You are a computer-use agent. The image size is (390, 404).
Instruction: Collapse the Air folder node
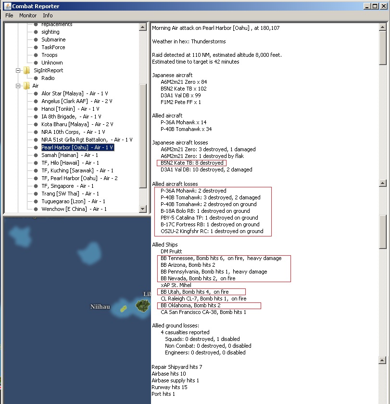pyautogui.click(x=18, y=86)
